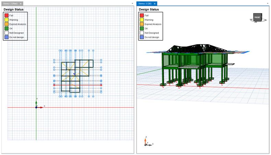Open the 3D pane's tab list dropdown arrow
Viewport: 271px width, 155px height.
(x=268, y=3)
